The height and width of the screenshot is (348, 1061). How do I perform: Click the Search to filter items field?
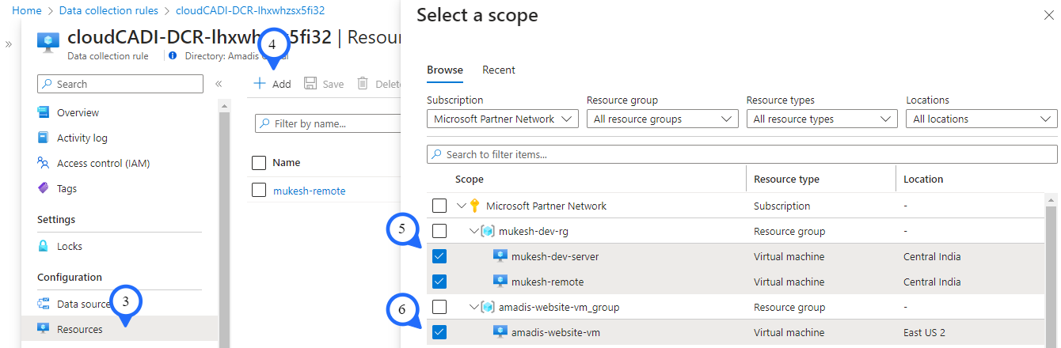741,154
